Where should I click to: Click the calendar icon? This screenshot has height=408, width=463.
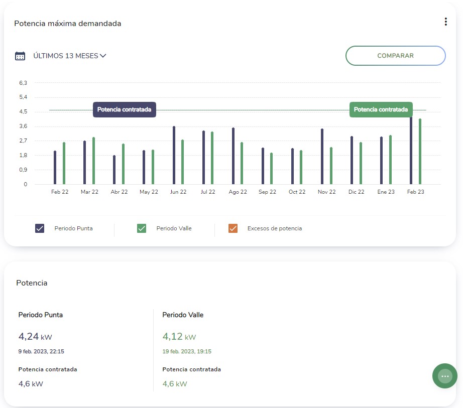(x=20, y=56)
